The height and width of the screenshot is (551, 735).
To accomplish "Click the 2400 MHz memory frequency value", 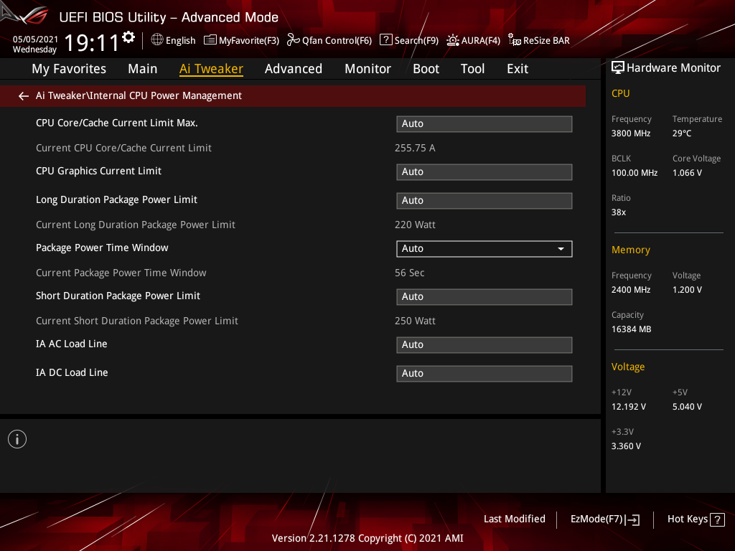I will click(x=630, y=290).
